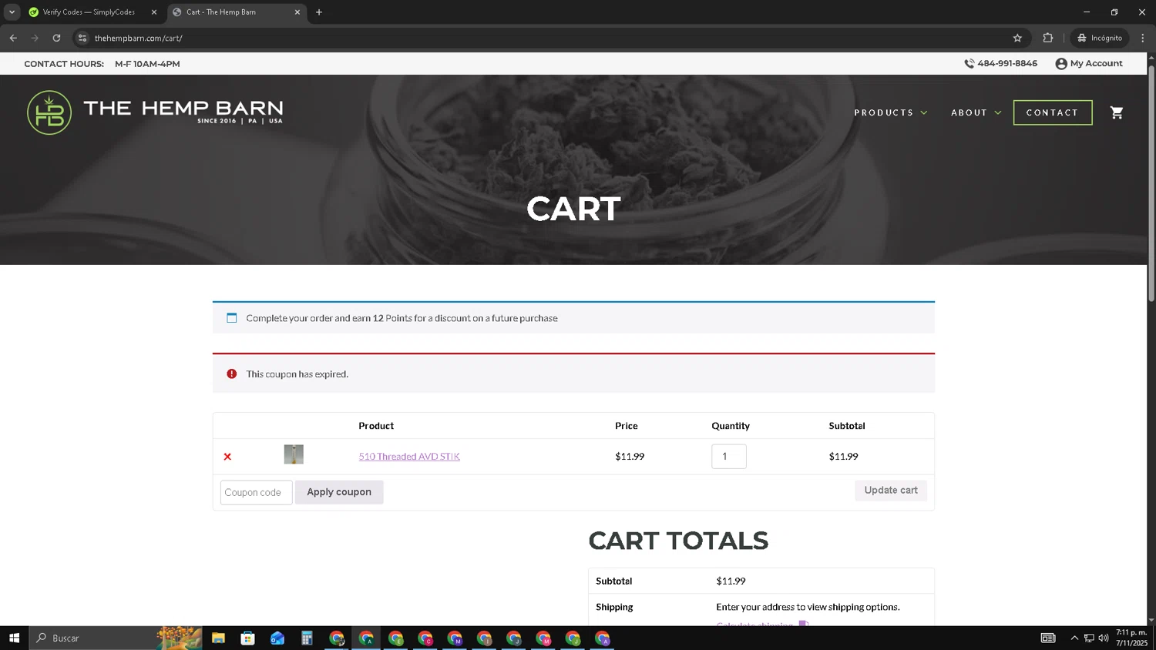Screen dimensions: 1156x650
Task: Bookmark this page with the star icon
Action: click(x=1017, y=38)
